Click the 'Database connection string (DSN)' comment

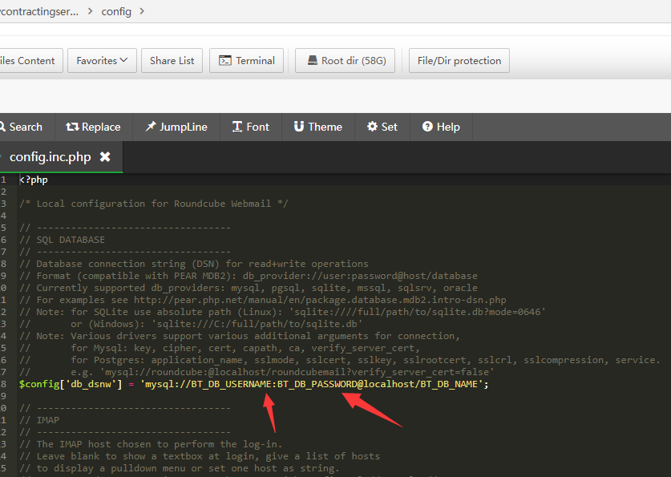pos(194,264)
